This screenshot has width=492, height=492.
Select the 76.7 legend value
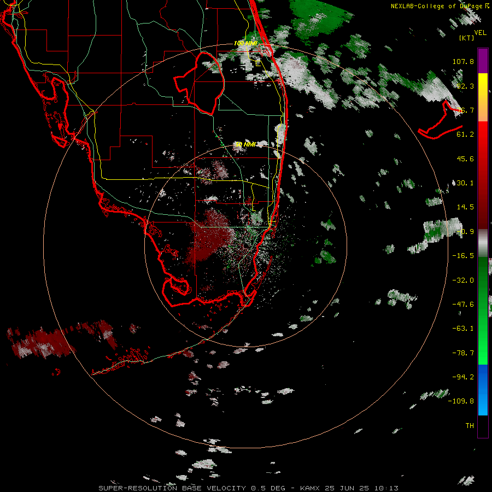click(465, 110)
